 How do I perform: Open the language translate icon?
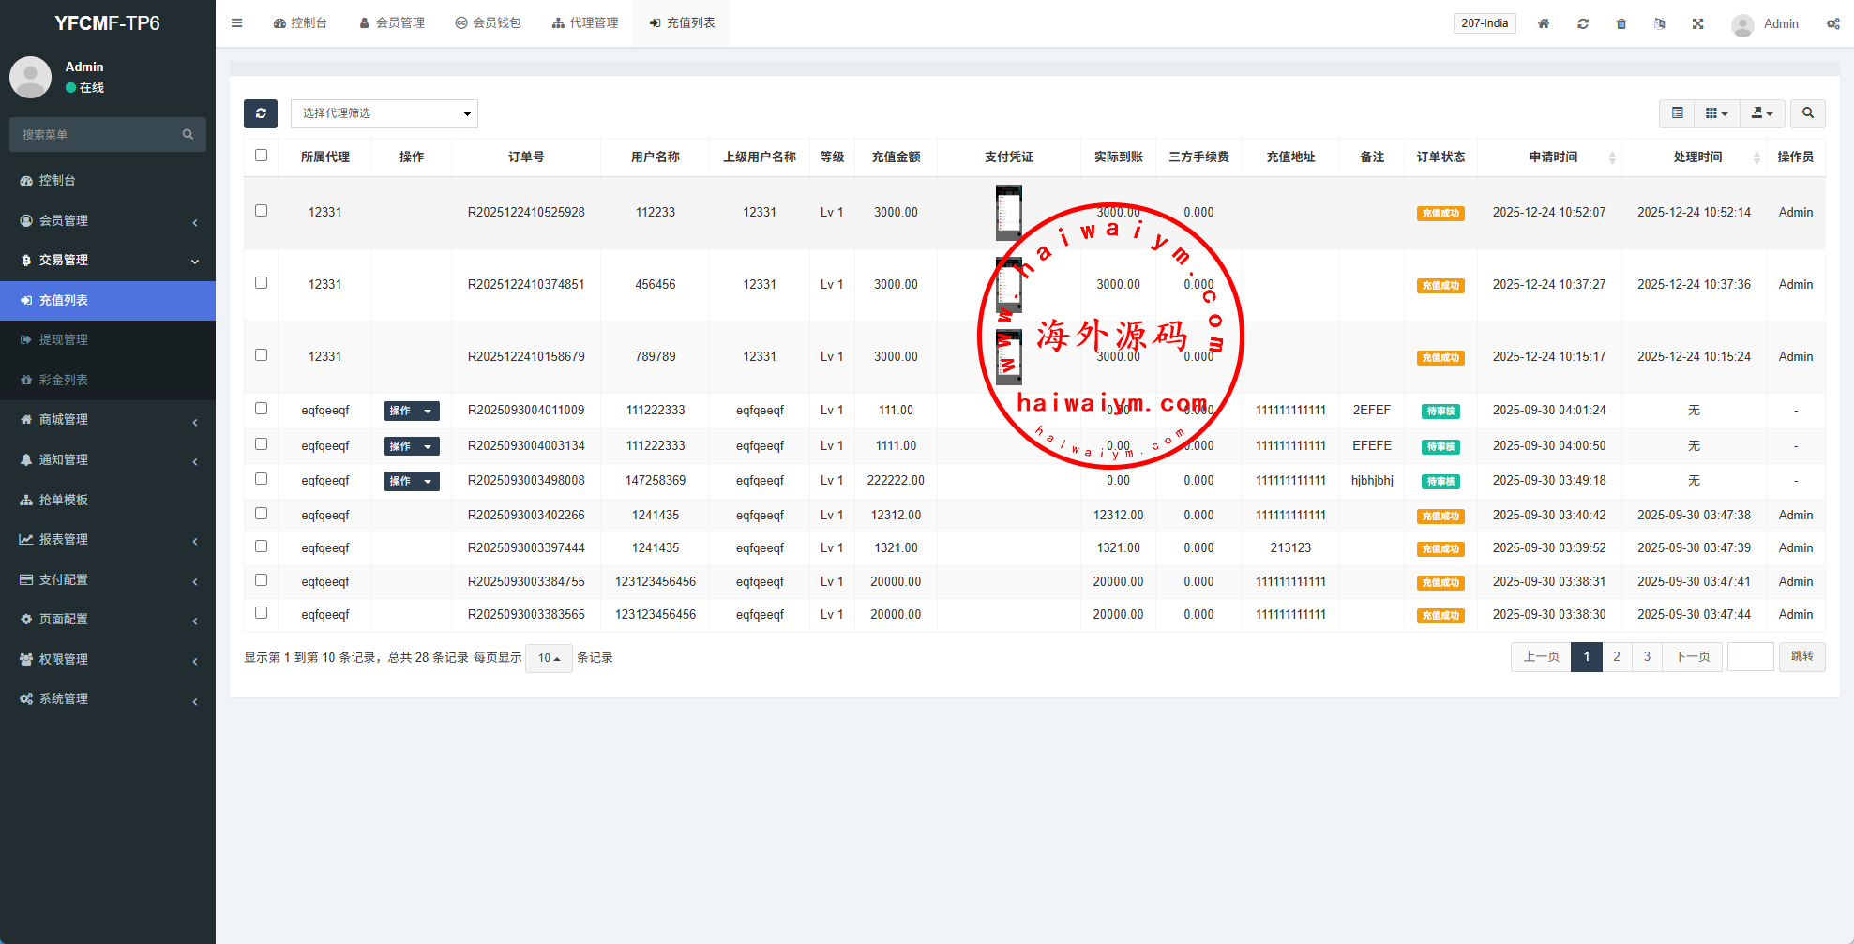point(1659,23)
